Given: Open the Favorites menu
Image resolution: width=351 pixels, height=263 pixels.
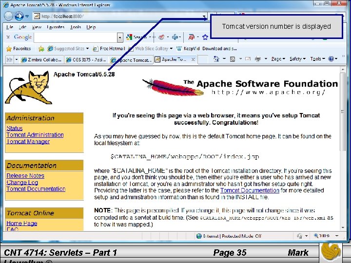Looking at the screenshot, I should (56, 27).
